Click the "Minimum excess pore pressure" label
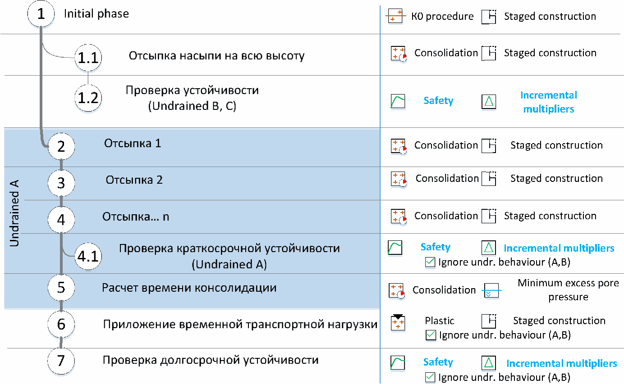624x384 pixels. pos(568,290)
